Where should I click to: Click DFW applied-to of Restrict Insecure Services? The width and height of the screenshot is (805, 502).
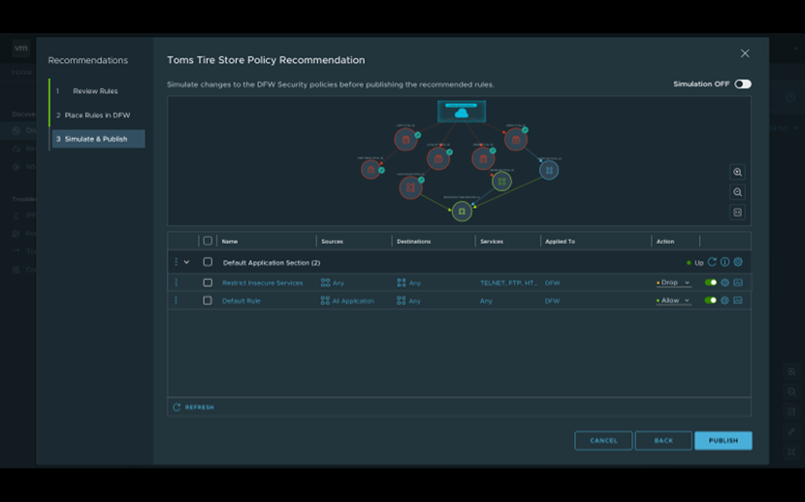point(552,283)
